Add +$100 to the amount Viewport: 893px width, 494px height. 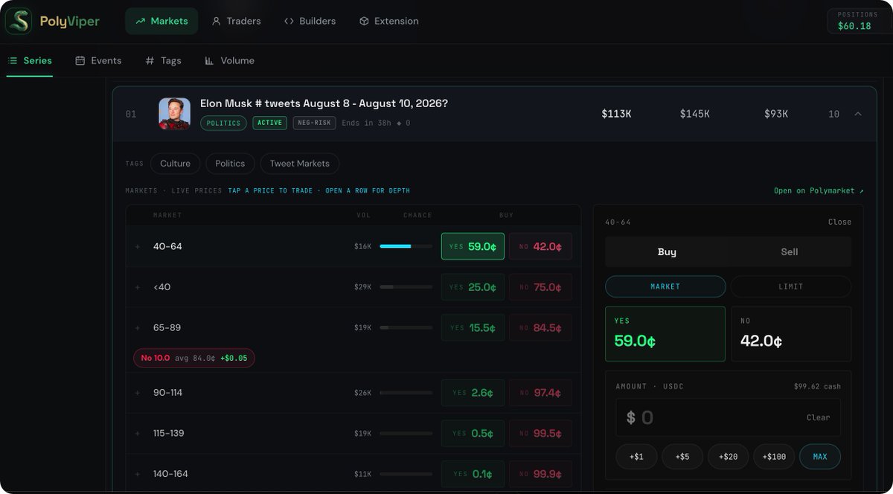(x=775, y=457)
